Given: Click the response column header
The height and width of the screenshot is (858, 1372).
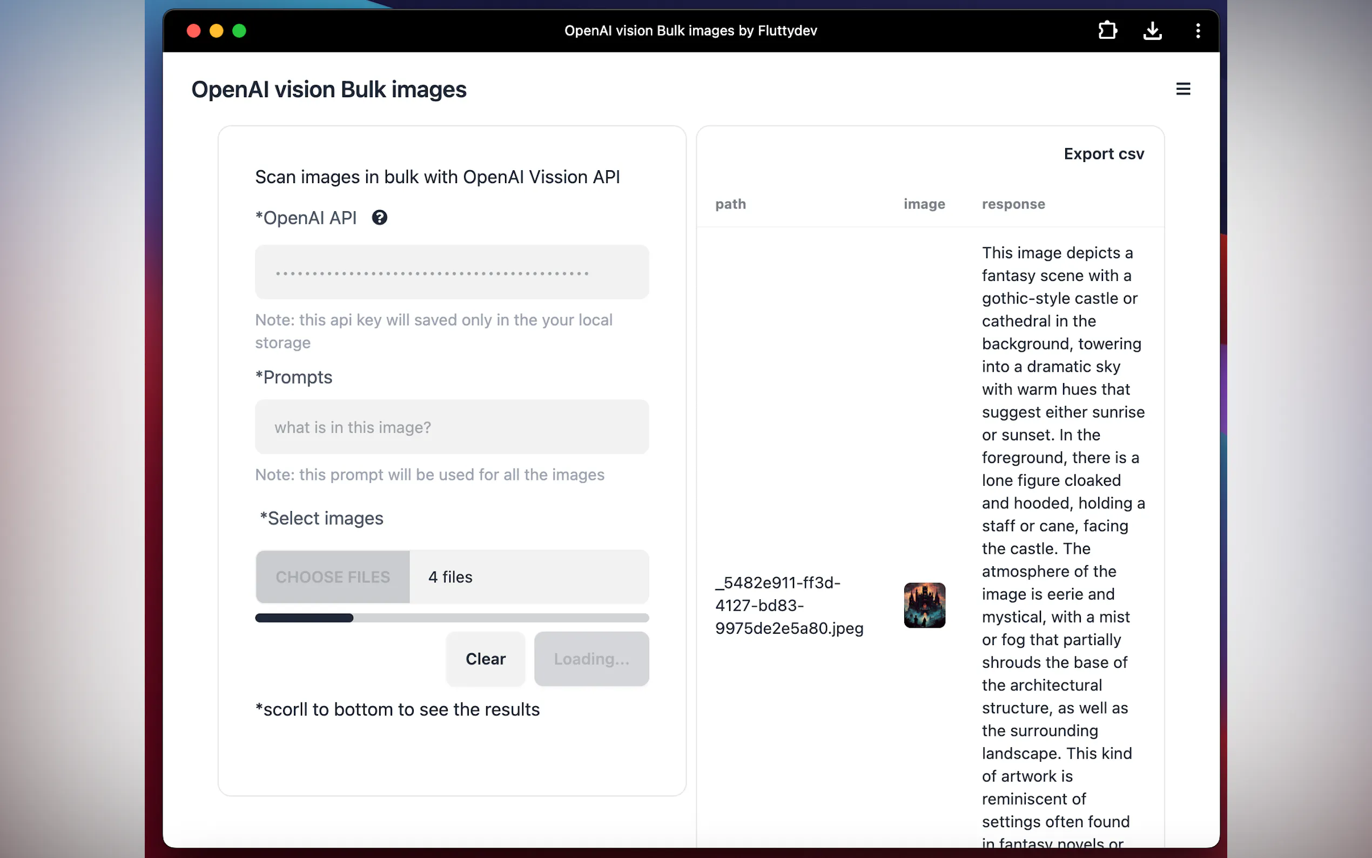Looking at the screenshot, I should click(x=1013, y=204).
